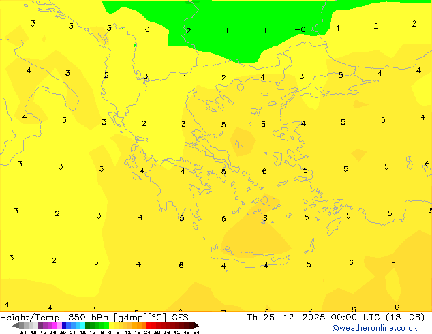Click the -2 temperature value on the map
Viewport: 432px width, 334px height.
click(186, 31)
